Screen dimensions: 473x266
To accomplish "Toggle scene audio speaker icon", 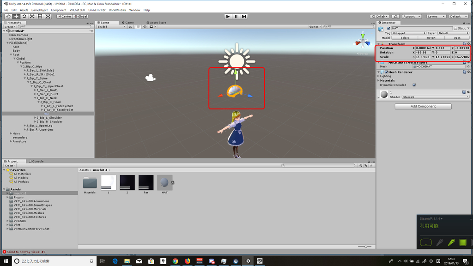I will (145, 26).
